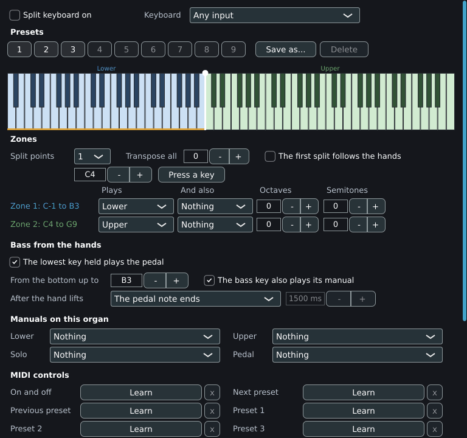Clear the Preset 2 MIDI binding

[x=212, y=429]
